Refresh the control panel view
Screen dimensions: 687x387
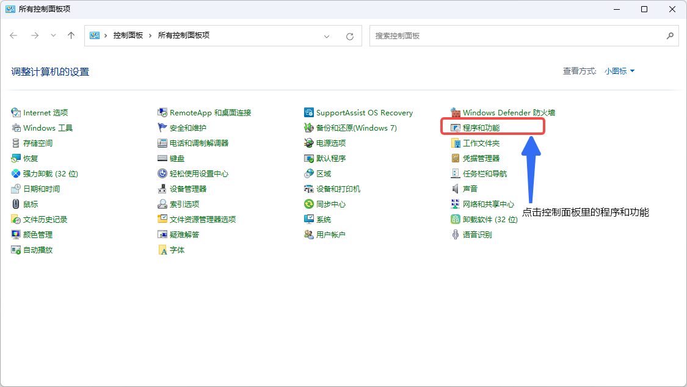coord(350,37)
